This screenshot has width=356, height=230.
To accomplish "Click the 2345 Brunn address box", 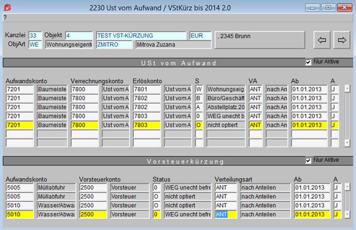I will pyautogui.click(x=260, y=40).
